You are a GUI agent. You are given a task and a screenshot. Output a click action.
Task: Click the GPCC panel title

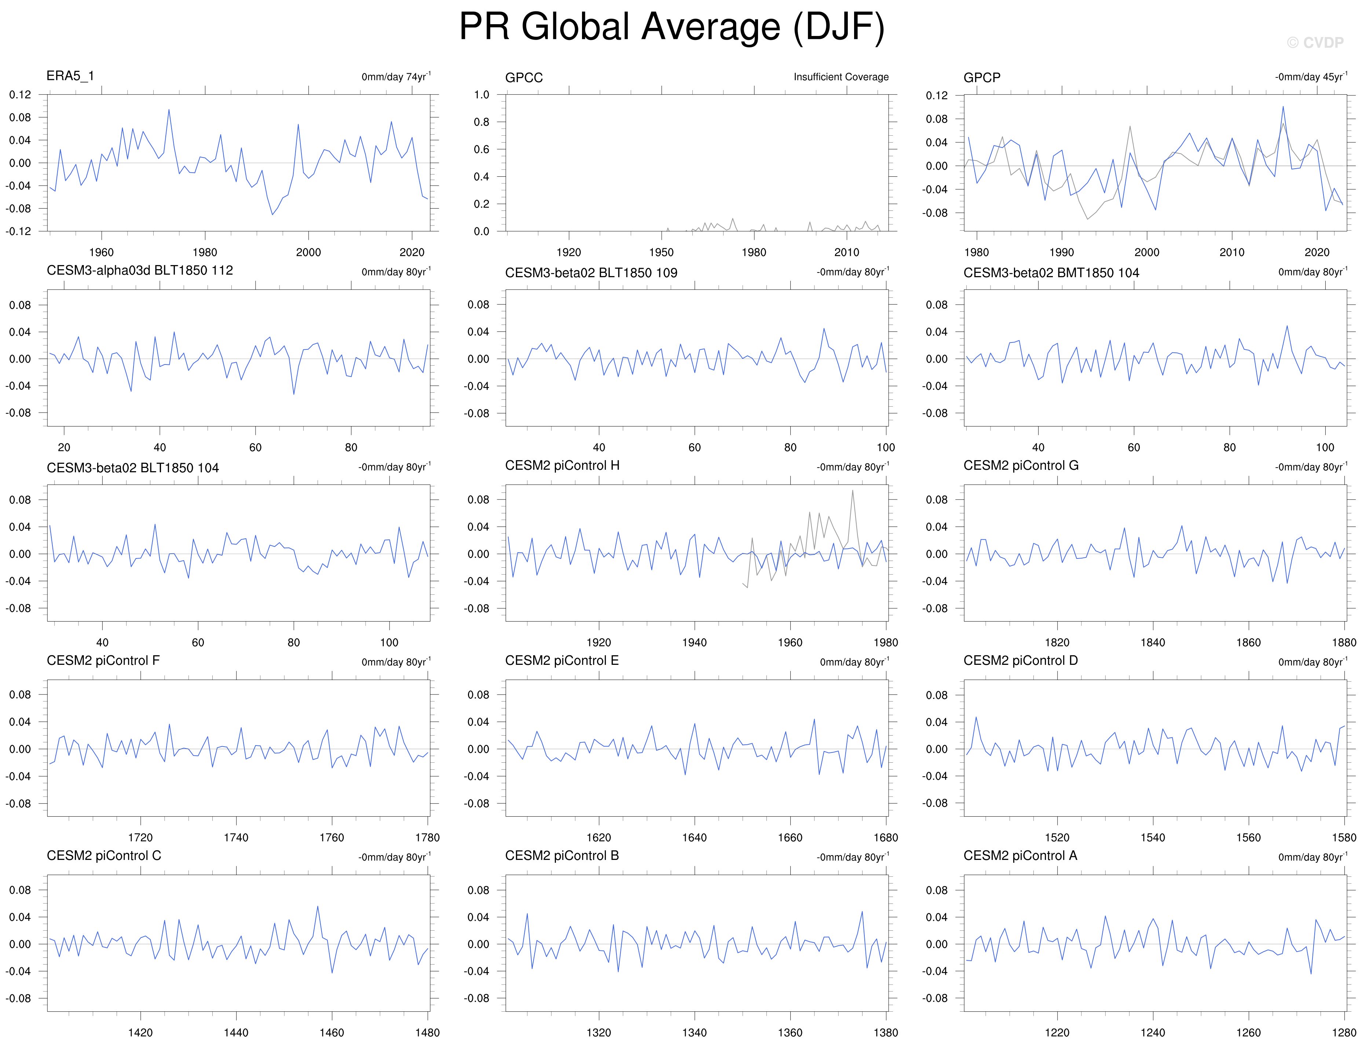click(523, 78)
